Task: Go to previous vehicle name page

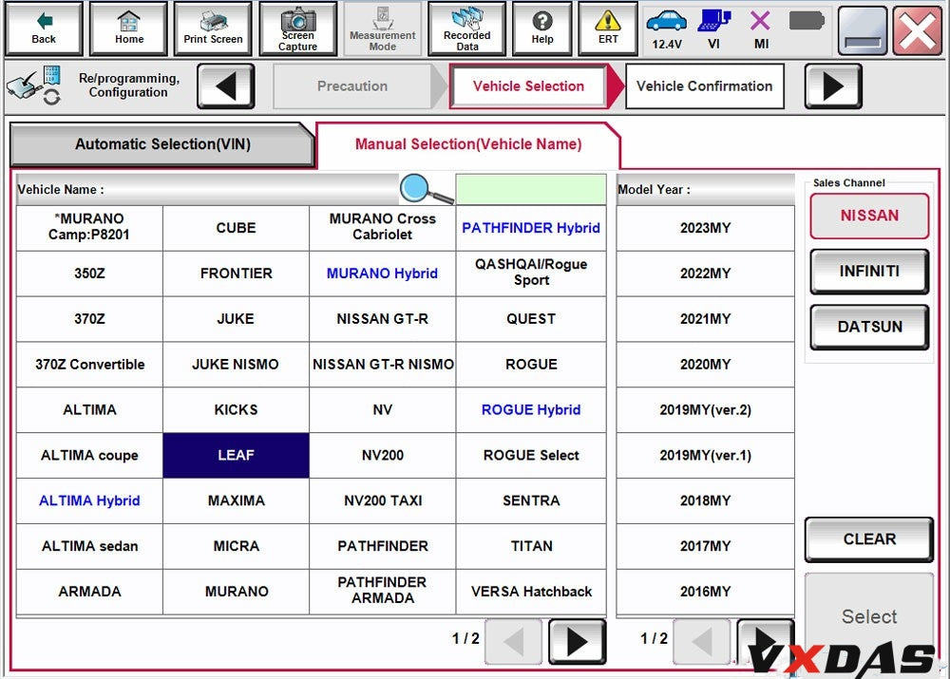Action: (x=513, y=641)
